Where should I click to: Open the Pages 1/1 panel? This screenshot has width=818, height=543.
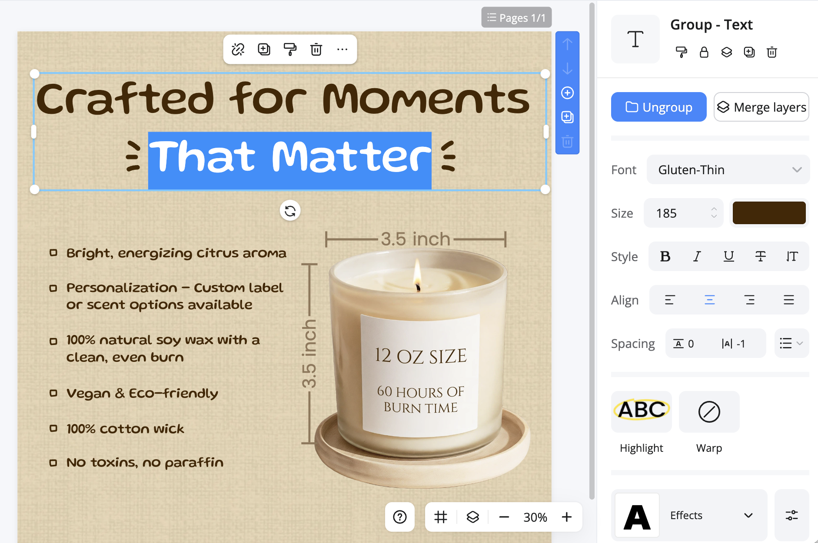[516, 17]
